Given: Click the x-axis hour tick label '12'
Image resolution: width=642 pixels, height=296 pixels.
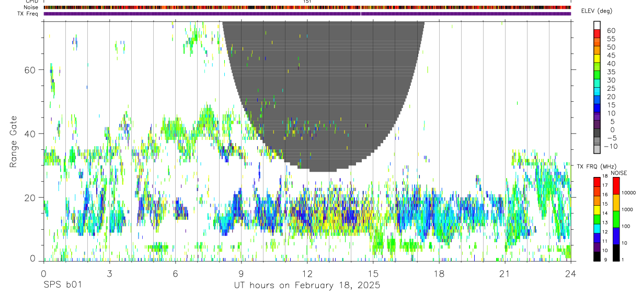Looking at the screenshot, I should pos(307,274).
